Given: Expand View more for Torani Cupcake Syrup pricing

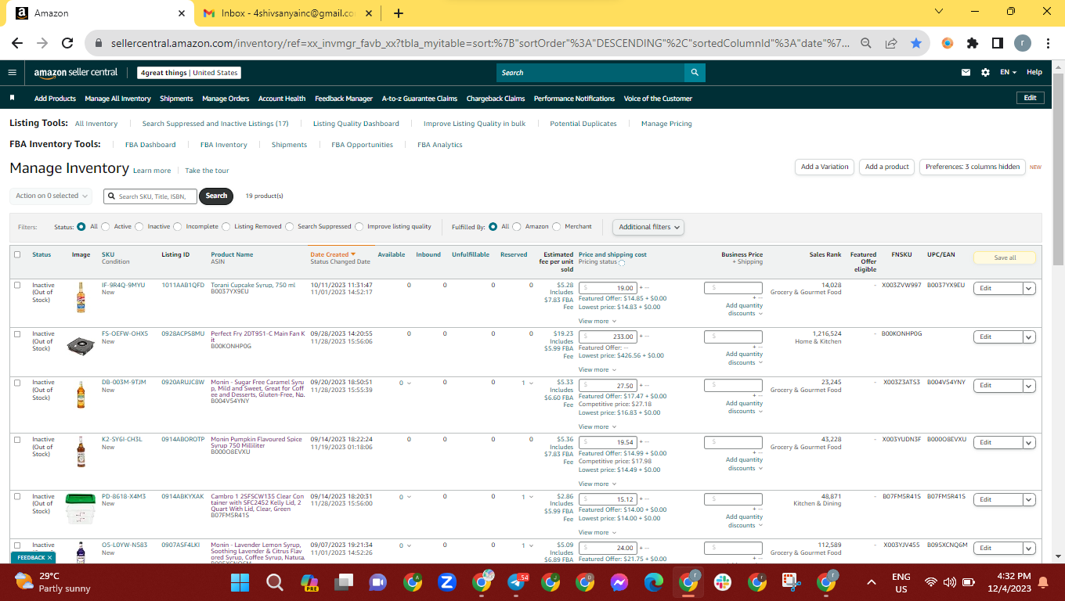Looking at the screenshot, I should click(x=597, y=321).
